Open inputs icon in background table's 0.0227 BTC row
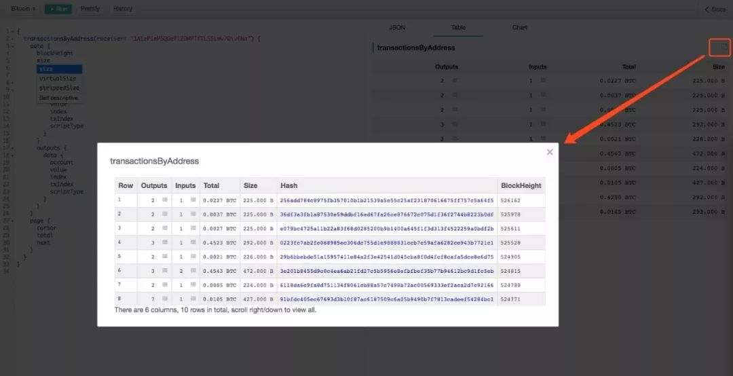 543,81
